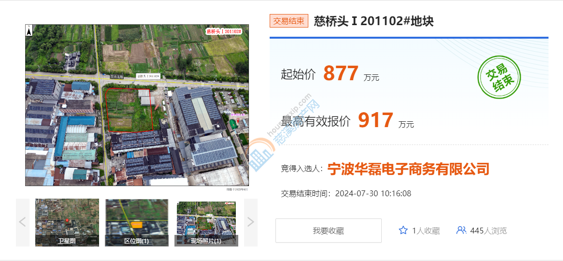Click the large aerial photo of the plot
This screenshot has width=563, height=261.
click(x=137, y=105)
